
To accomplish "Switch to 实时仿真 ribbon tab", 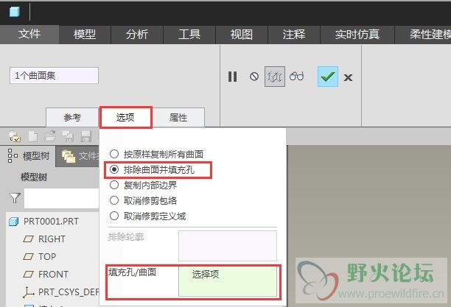I will tap(357, 35).
